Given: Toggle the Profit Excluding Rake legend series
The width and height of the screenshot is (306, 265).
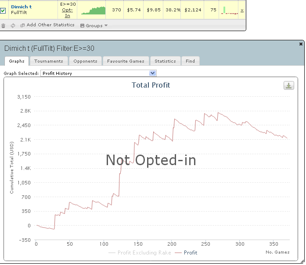Looking at the screenshot, I should 140,253.
